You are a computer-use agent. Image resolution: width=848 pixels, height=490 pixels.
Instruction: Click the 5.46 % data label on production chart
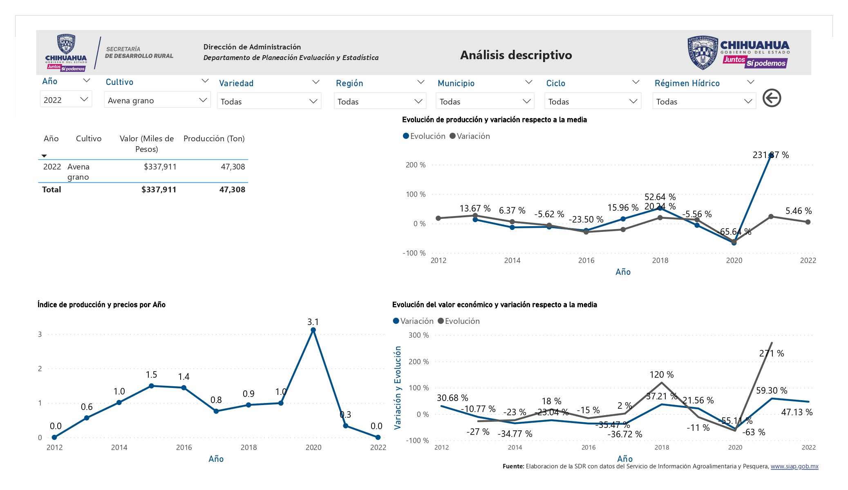pos(799,211)
